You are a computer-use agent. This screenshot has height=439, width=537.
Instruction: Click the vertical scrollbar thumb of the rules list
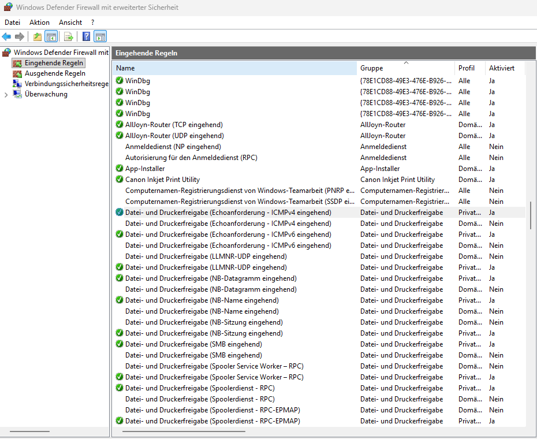[531, 216]
